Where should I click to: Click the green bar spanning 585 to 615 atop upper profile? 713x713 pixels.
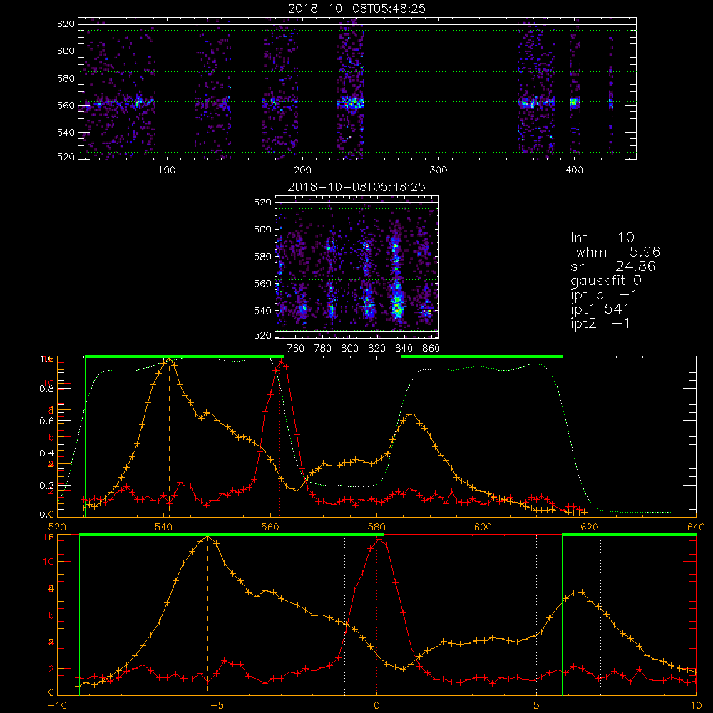click(482, 356)
